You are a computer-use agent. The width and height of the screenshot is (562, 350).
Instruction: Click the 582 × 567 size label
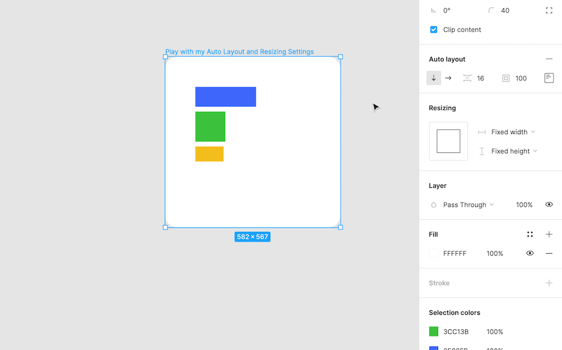(x=252, y=237)
